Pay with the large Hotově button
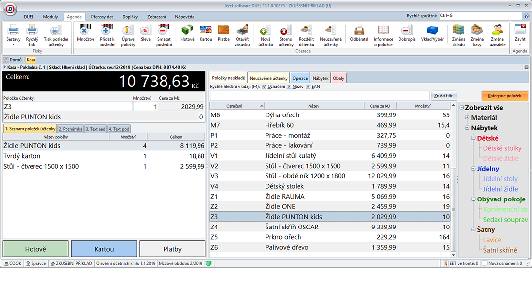 tap(35, 249)
